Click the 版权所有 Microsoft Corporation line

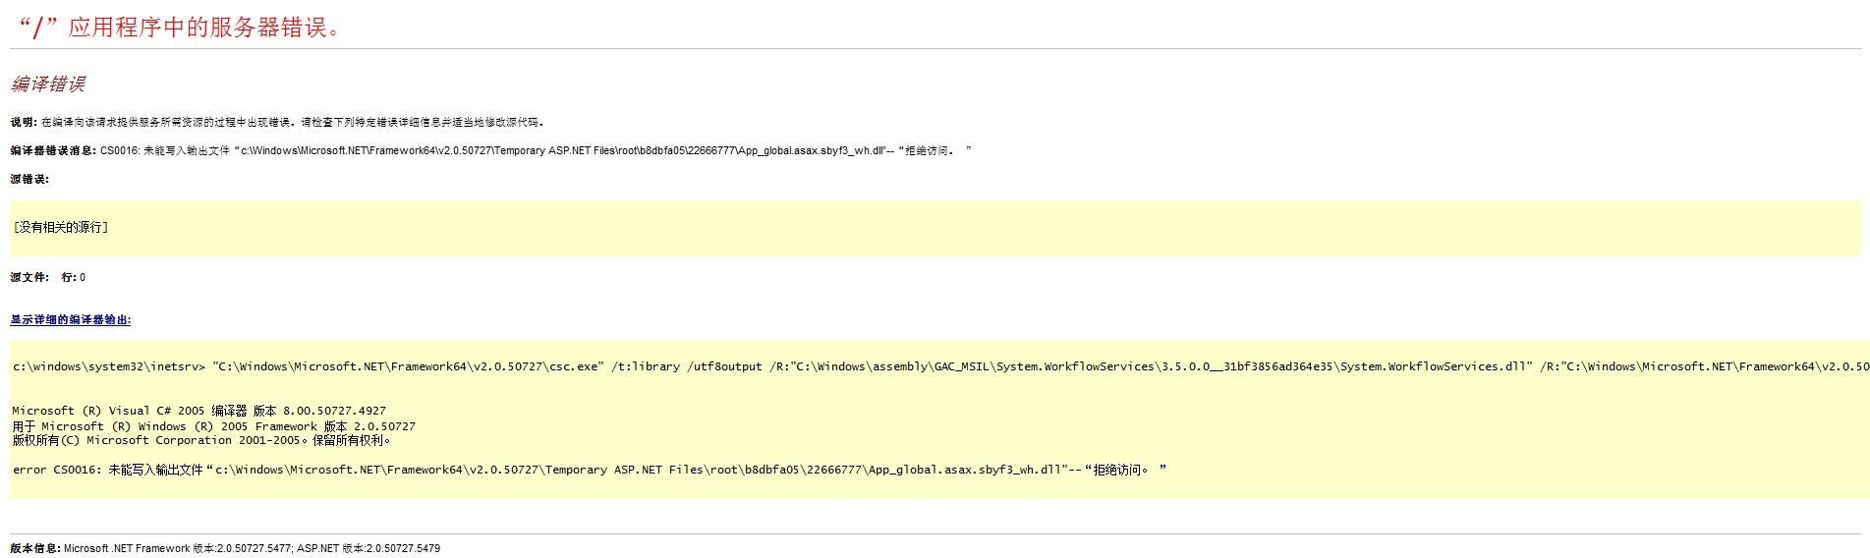201,441
